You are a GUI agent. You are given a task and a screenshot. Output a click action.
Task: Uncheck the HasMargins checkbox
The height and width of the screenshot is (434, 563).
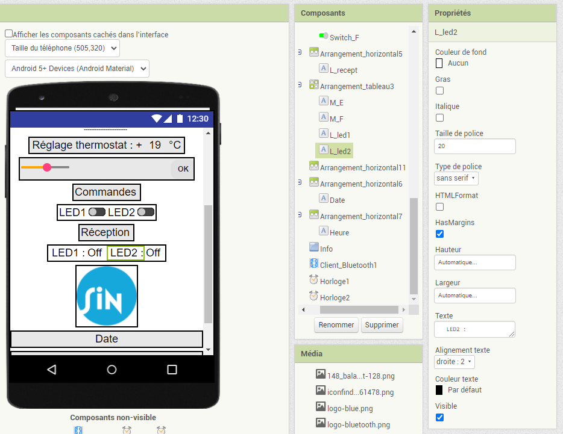pyautogui.click(x=439, y=234)
